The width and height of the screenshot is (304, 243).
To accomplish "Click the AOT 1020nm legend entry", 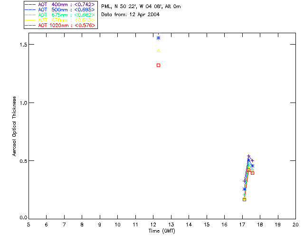I will point(60,25).
